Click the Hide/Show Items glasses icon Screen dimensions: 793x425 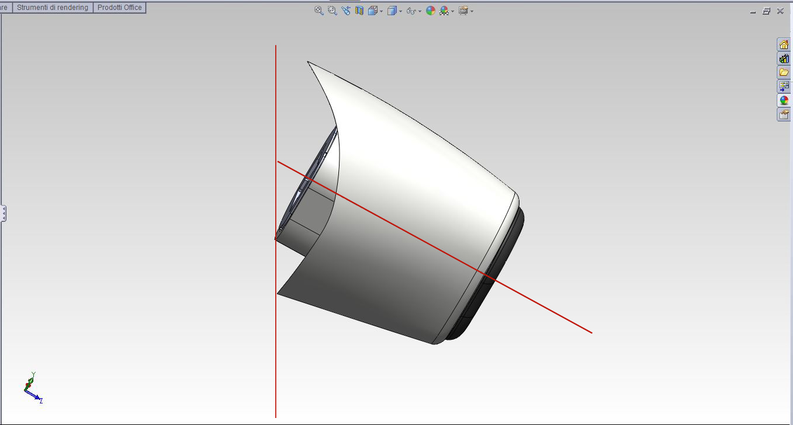pos(411,11)
